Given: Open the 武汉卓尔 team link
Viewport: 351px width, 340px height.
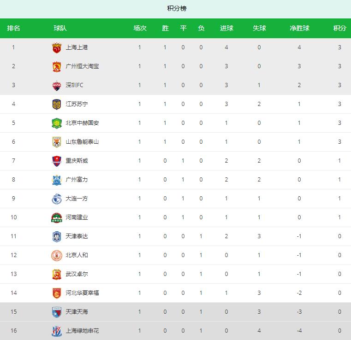Looking at the screenshot, I should 77,274.
